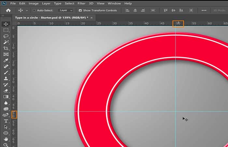228x147 pixels.
Task: Align bottom edges of layers
Action: click(x=181, y=10)
